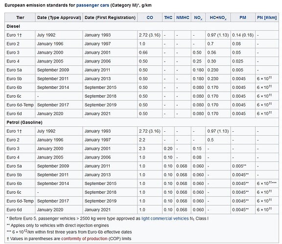This screenshot has height=244, width=282.
Task: Click the PM column header link
Action: coord(243,18)
